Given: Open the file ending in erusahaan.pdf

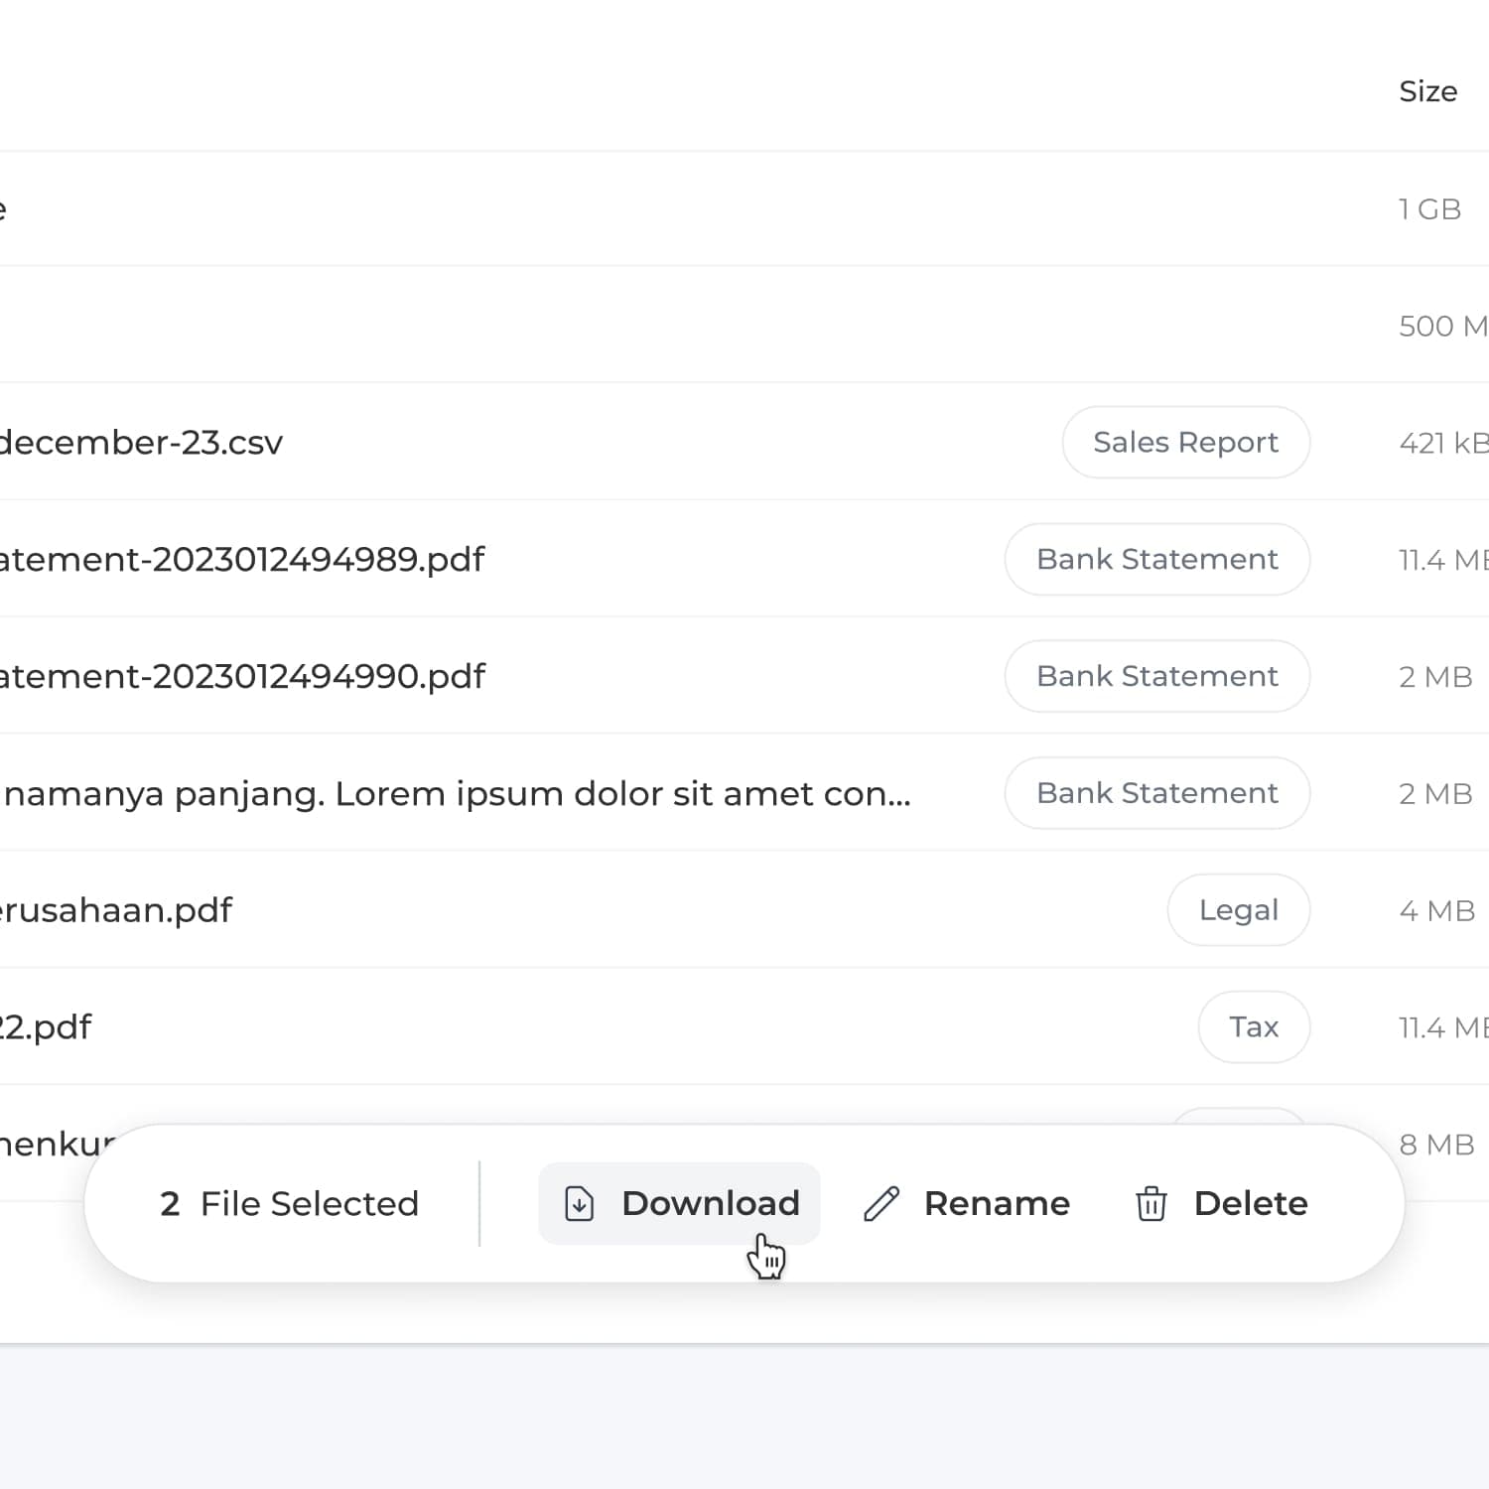Looking at the screenshot, I should pos(116,910).
